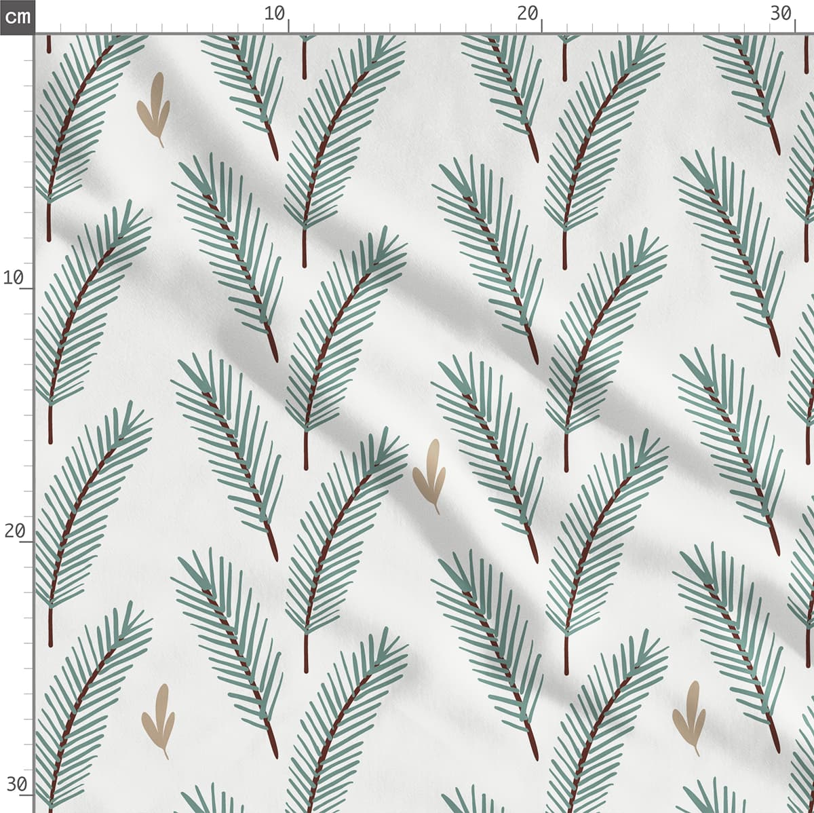Click the 10 mark on the top ruler
The height and width of the screenshot is (813, 814).
coord(275,14)
